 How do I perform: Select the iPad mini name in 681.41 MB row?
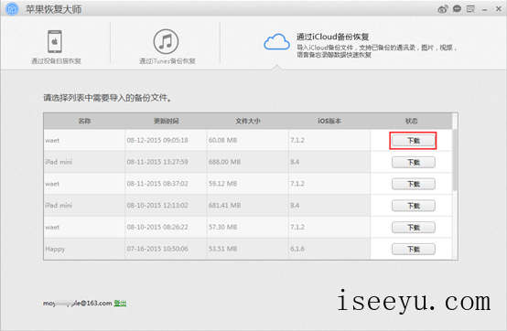[59, 206]
